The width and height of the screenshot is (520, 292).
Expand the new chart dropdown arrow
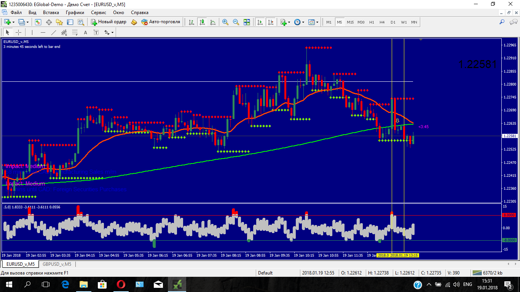(13, 22)
